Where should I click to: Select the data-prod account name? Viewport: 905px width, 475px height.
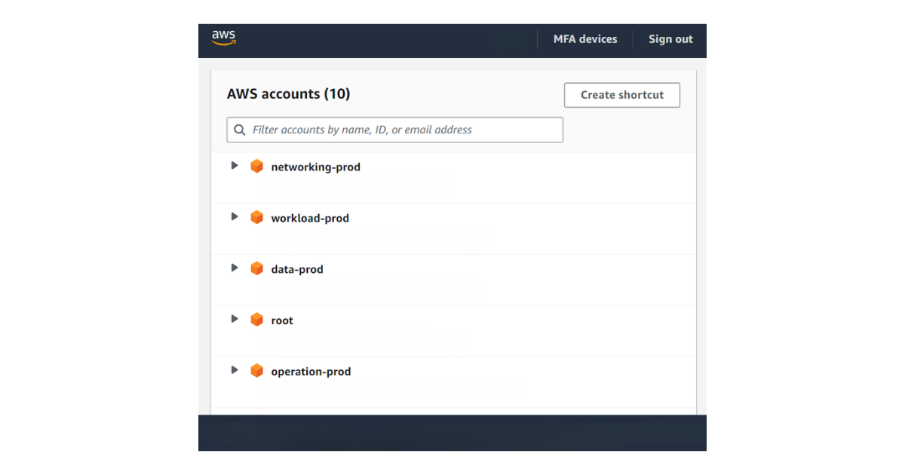297,269
